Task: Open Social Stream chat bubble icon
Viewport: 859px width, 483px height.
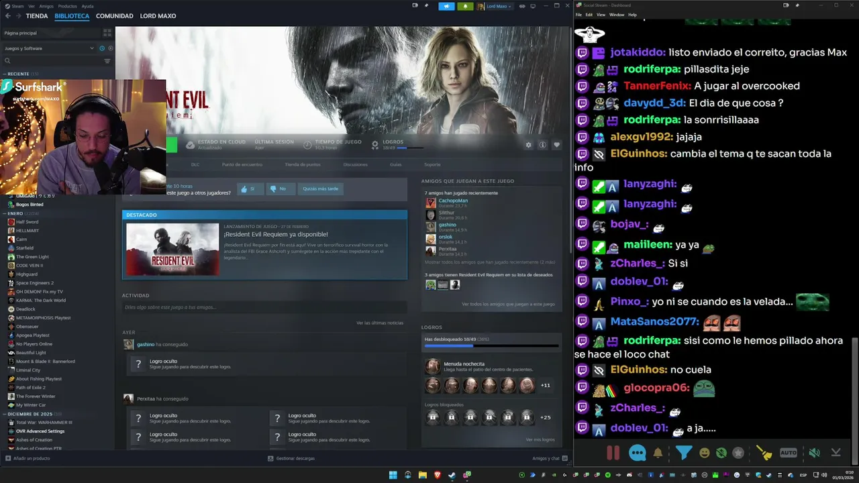Action: point(638,453)
